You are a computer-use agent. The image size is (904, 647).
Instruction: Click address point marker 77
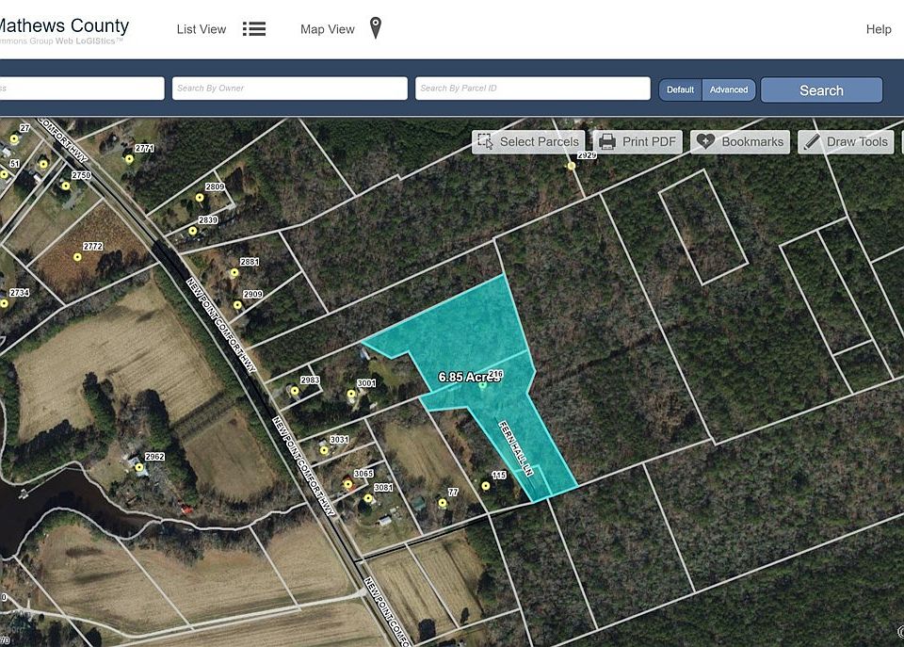(443, 503)
